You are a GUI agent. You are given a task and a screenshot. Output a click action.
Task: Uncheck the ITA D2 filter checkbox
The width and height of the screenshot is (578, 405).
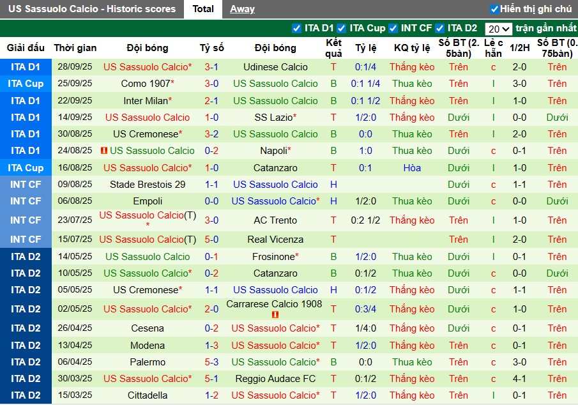[439, 28]
